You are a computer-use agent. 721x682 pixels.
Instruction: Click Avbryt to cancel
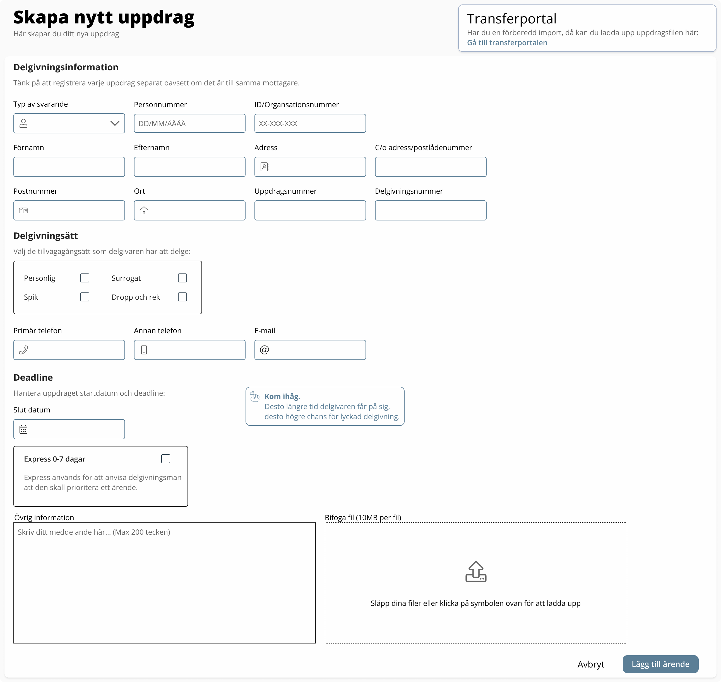point(590,664)
